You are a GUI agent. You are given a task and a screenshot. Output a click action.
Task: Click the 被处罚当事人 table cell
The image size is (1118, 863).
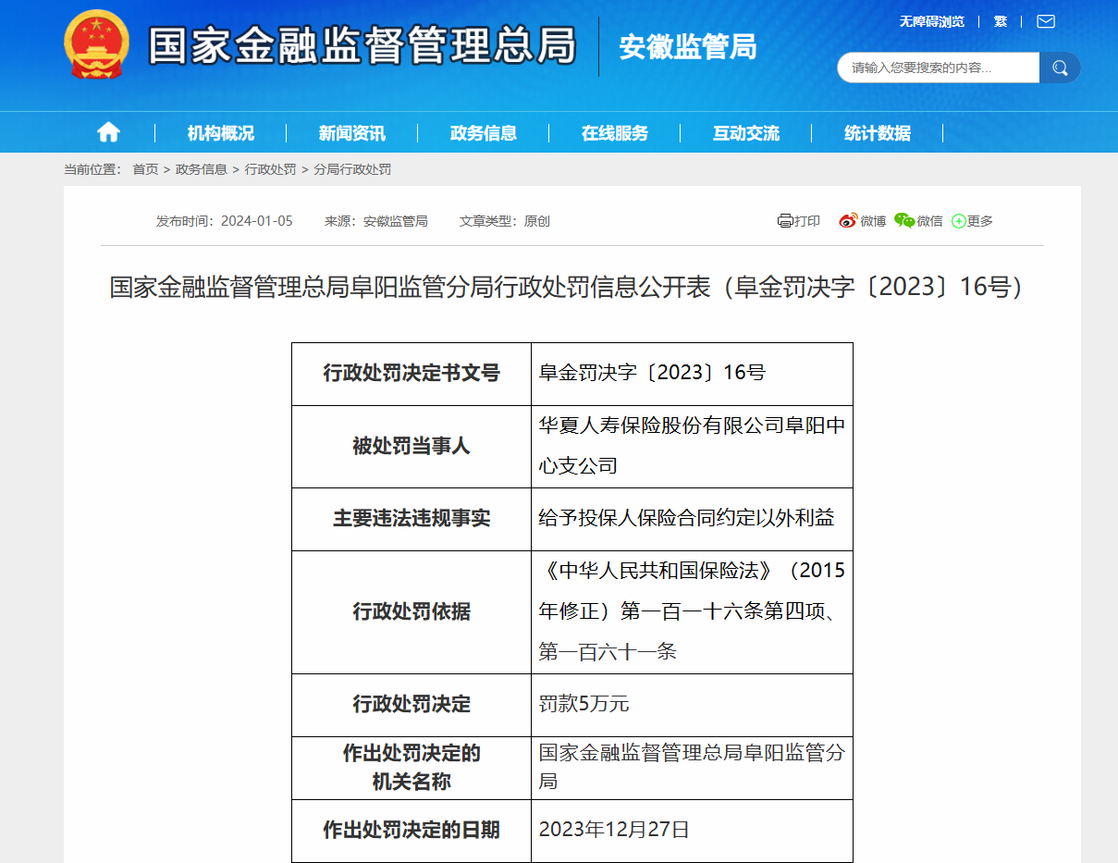tap(412, 447)
